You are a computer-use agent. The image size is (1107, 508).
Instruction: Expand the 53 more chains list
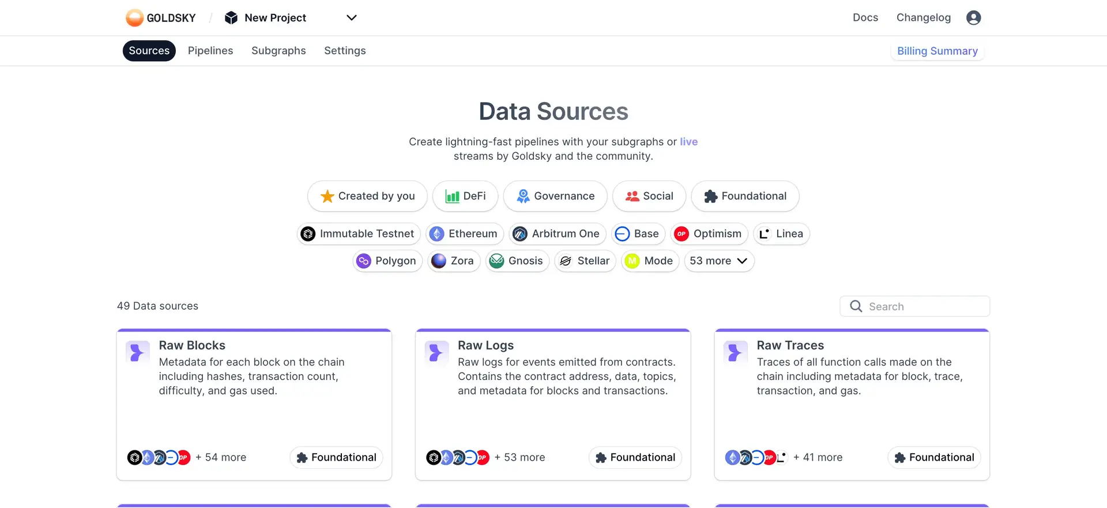[718, 261]
